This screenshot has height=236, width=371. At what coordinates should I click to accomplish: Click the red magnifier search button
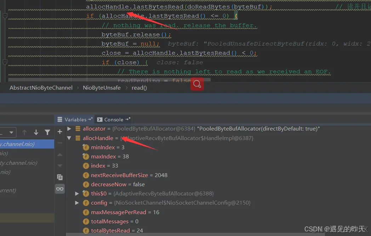[197, 84]
